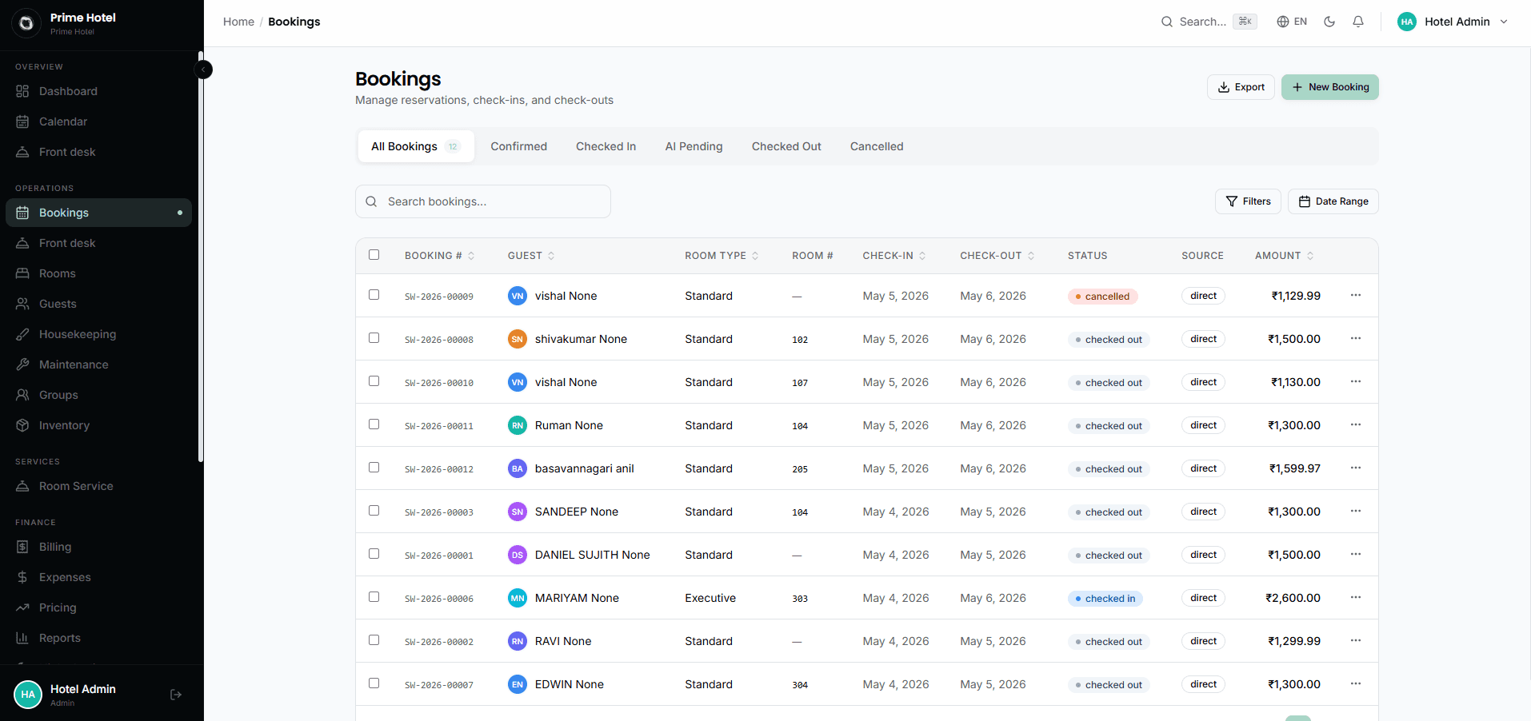1531x721 pixels.
Task: Select booking SW-2026-00008 checkbox
Action: point(374,338)
